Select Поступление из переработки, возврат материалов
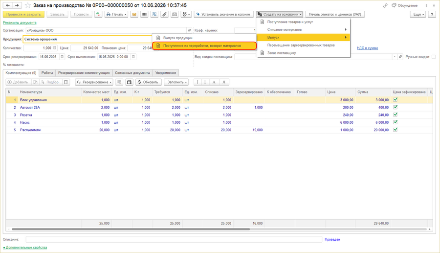 click(204, 46)
